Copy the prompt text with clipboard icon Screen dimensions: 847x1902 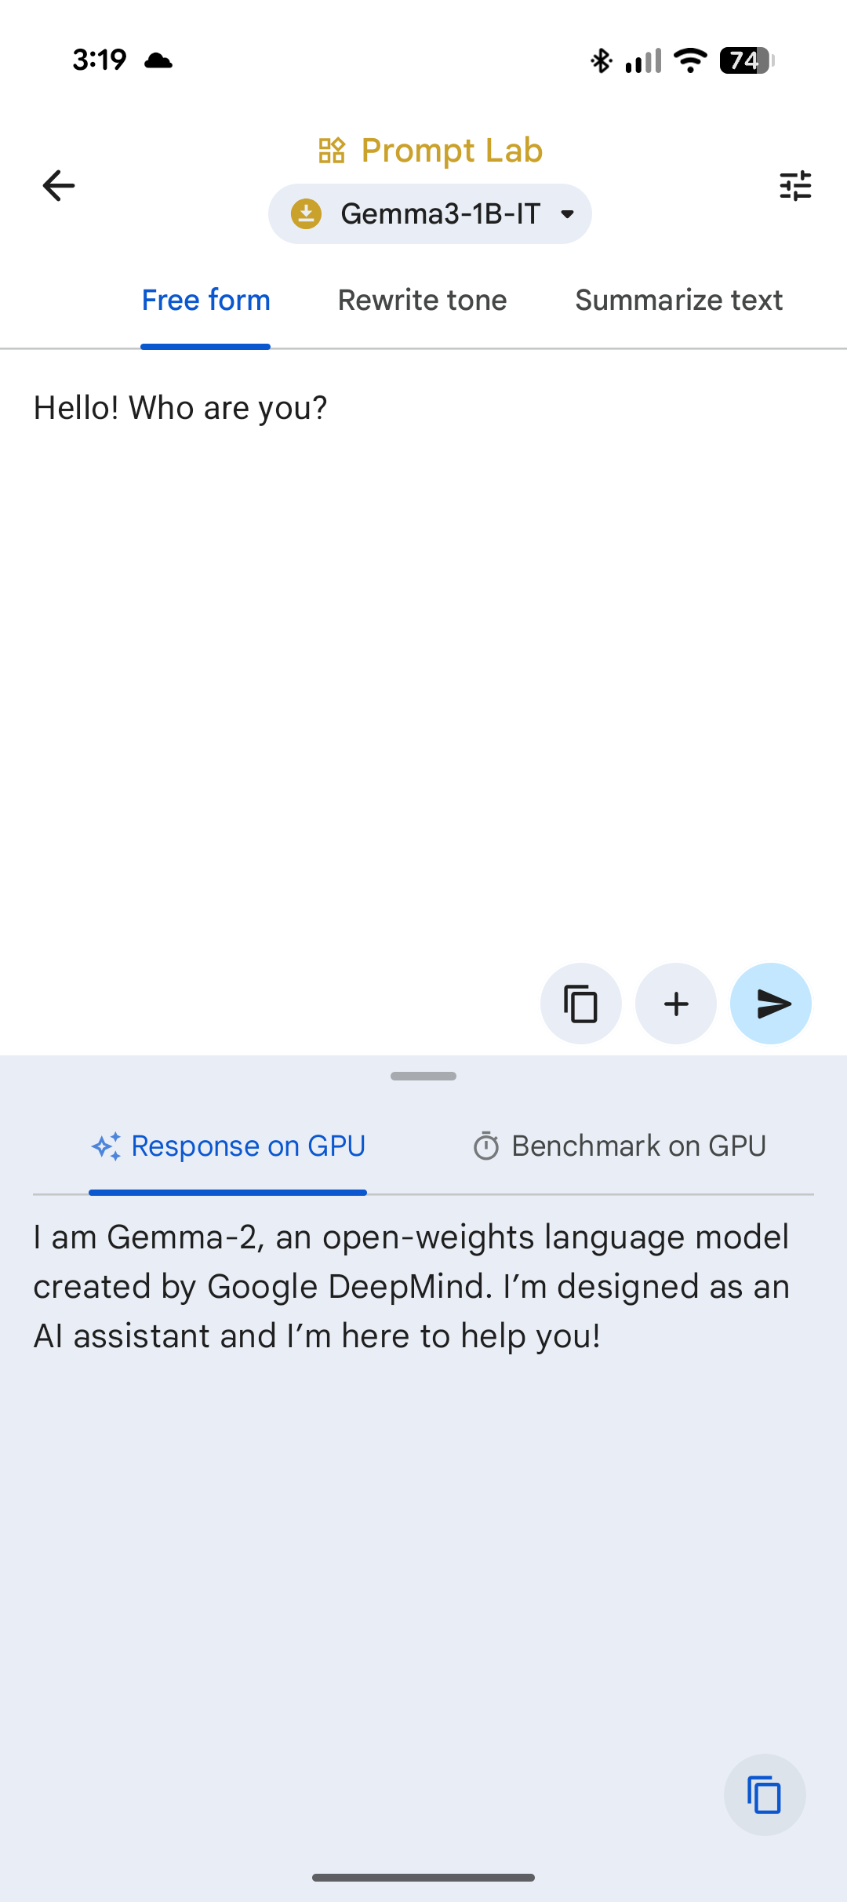(x=580, y=1004)
